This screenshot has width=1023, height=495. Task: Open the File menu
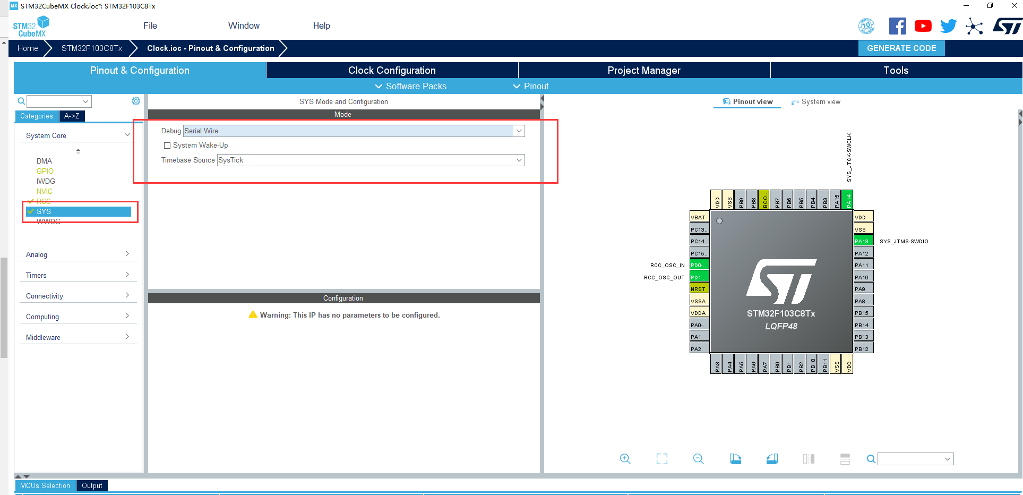pyautogui.click(x=150, y=25)
